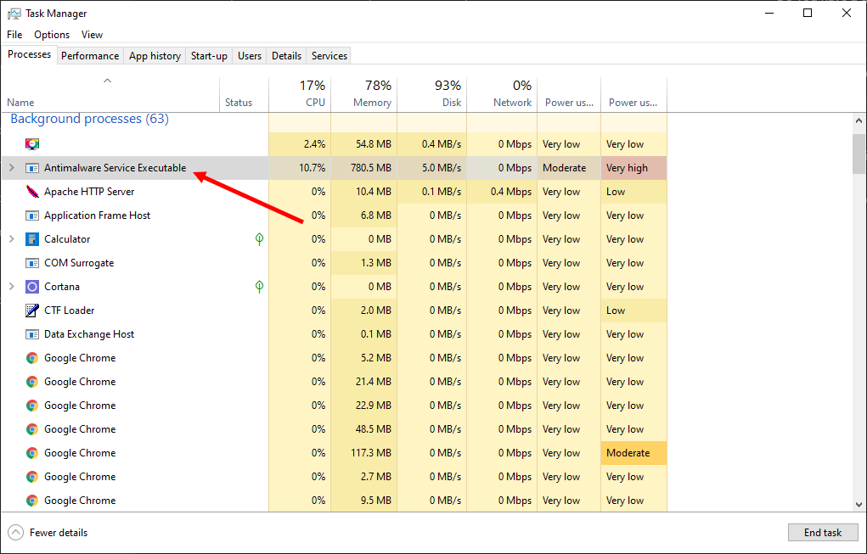The width and height of the screenshot is (867, 554).
Task: Click the Cortana circle icon
Action: 32,287
